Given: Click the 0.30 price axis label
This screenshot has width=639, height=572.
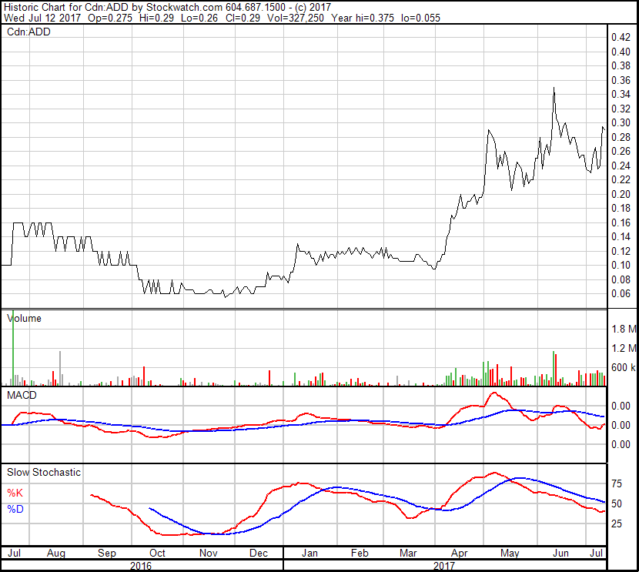Looking at the screenshot, I should (621, 122).
